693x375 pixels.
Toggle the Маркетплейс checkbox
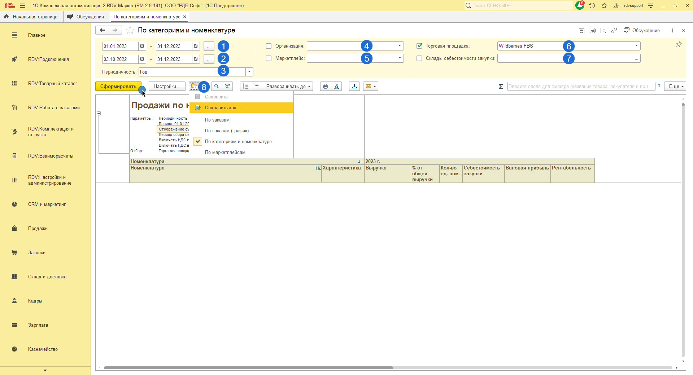tap(269, 58)
